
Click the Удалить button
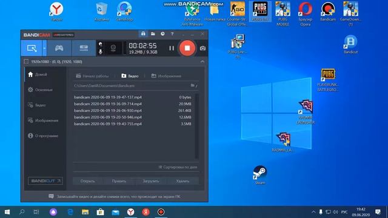point(182,181)
